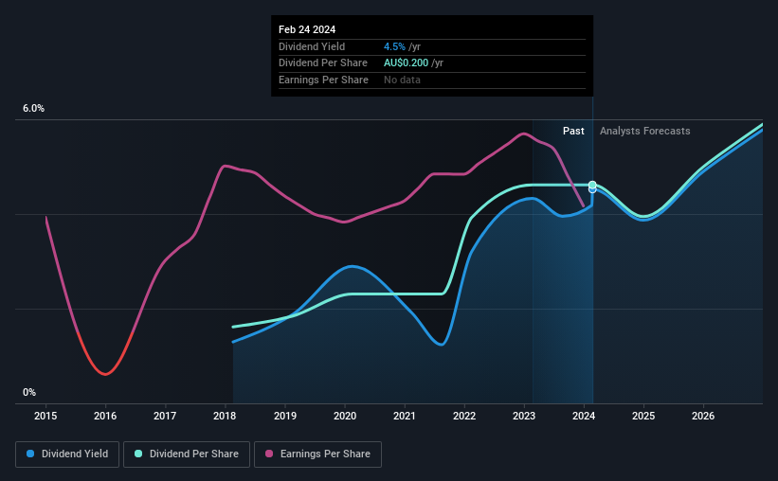Click the 6.0% y-axis label
This screenshot has height=481, width=778.
34,109
